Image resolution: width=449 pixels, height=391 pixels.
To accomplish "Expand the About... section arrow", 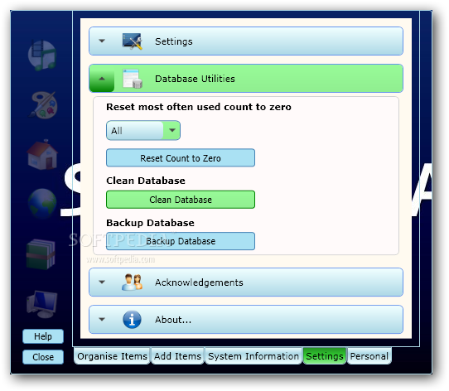I will pyautogui.click(x=102, y=319).
